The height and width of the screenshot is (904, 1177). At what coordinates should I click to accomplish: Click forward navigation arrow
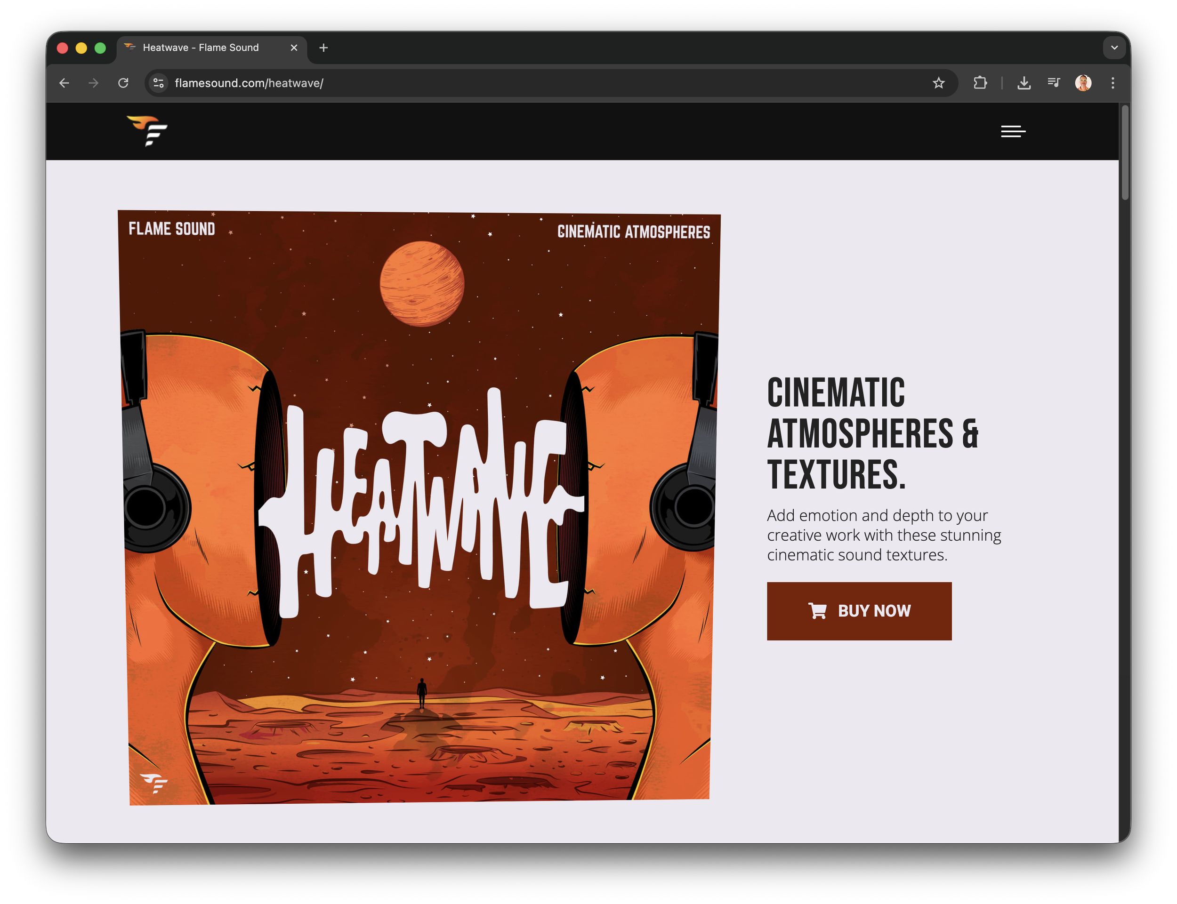[x=94, y=83]
